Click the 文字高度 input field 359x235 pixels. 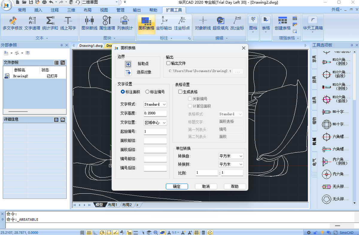(x=155, y=114)
